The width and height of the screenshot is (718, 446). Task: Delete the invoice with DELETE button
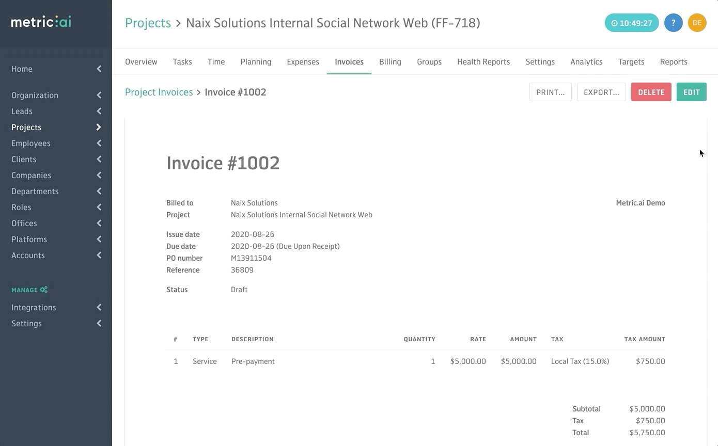651,92
